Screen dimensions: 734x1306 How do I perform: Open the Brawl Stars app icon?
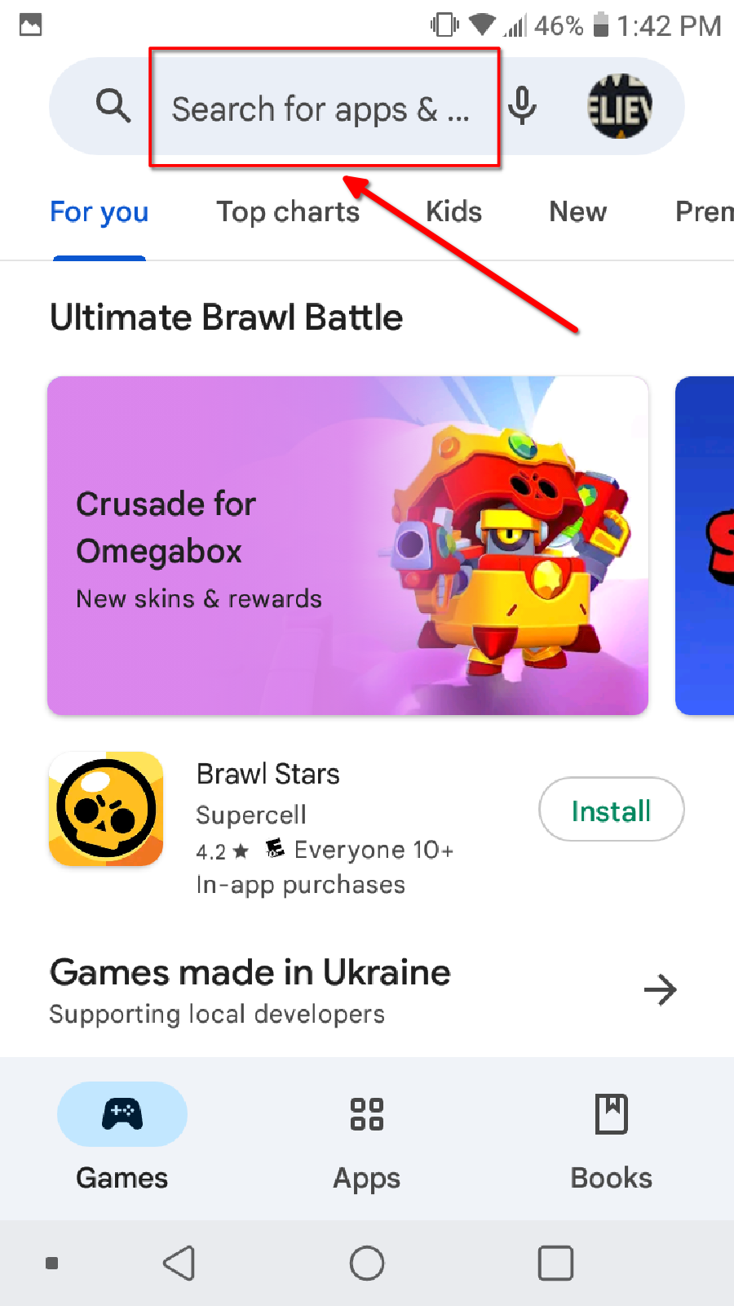tap(106, 809)
